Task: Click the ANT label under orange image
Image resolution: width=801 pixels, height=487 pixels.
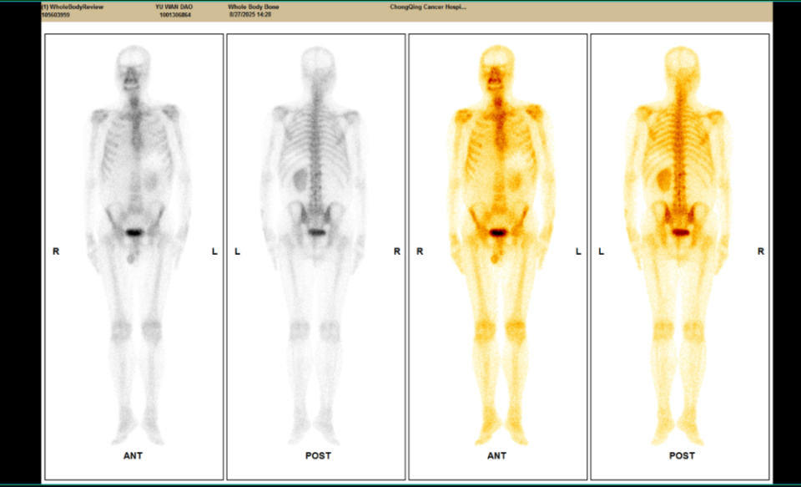Action: 498,456
